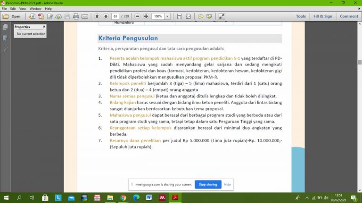
Task: Open the Page Thumbnails panel
Action: (x=5, y=27)
